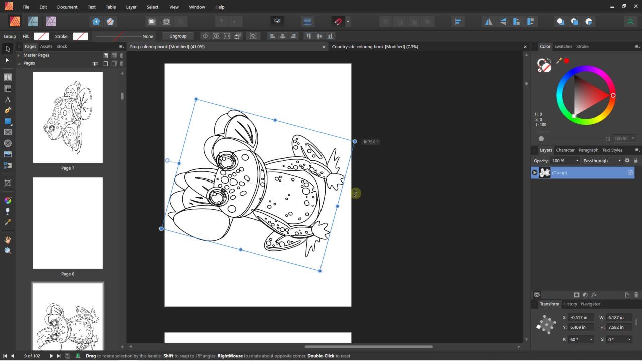This screenshot has width=642, height=361.
Task: Toggle the snapping magnet button
Action: 338,22
